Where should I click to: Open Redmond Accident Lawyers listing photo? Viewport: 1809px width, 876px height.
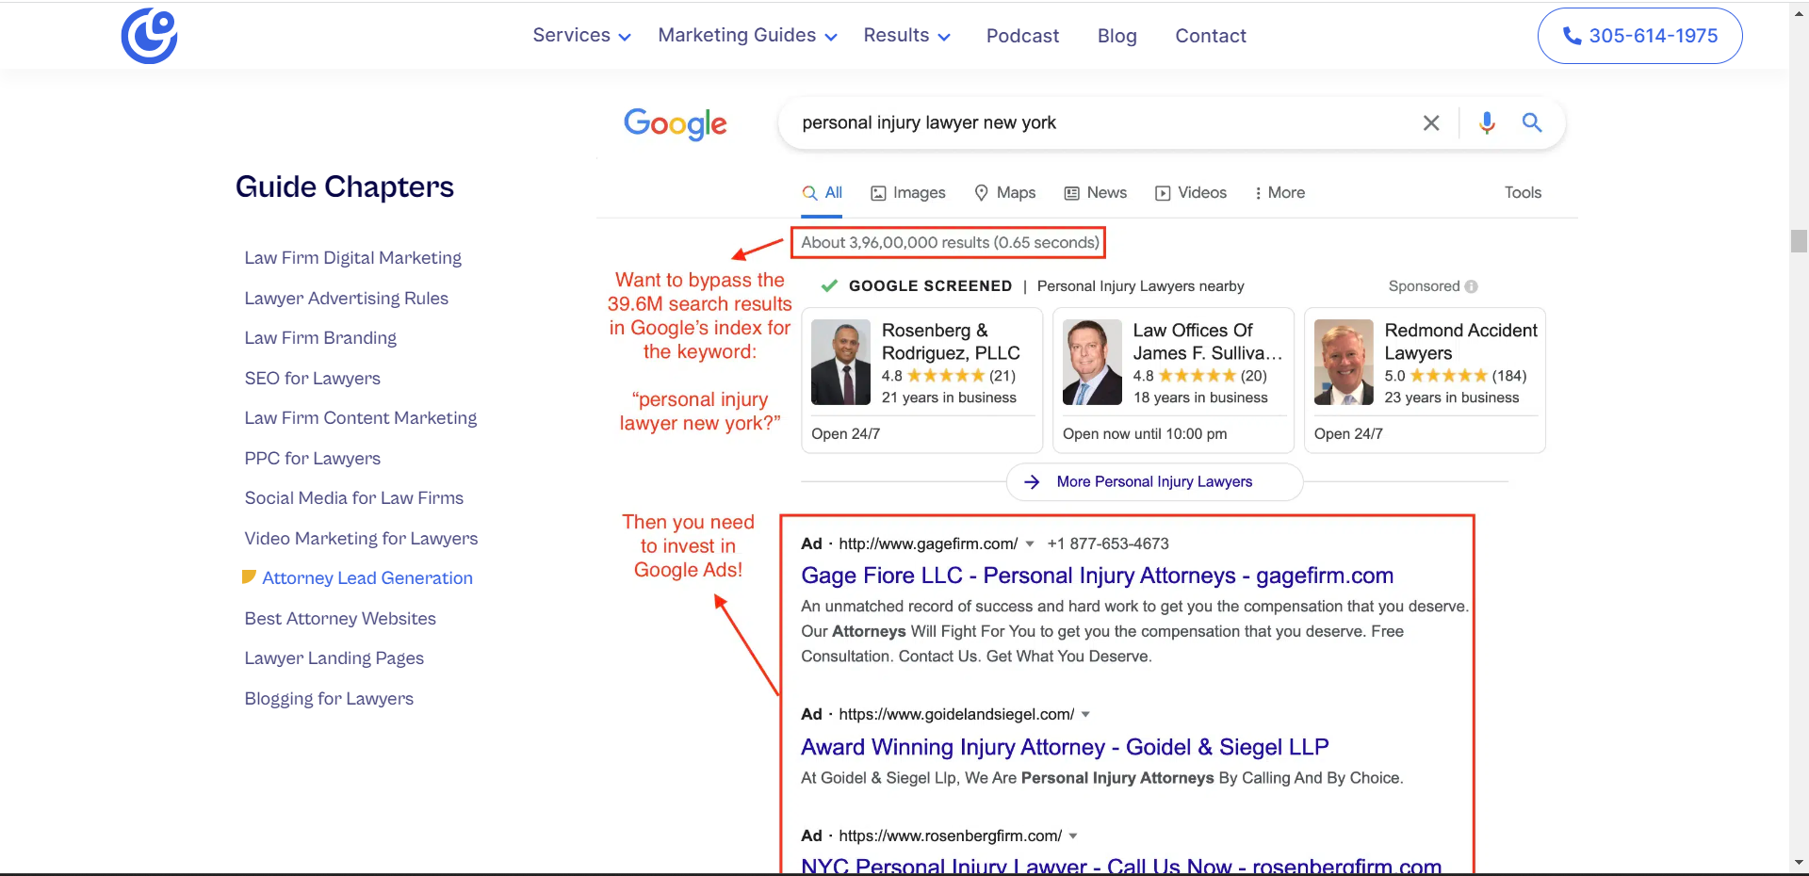pos(1344,363)
